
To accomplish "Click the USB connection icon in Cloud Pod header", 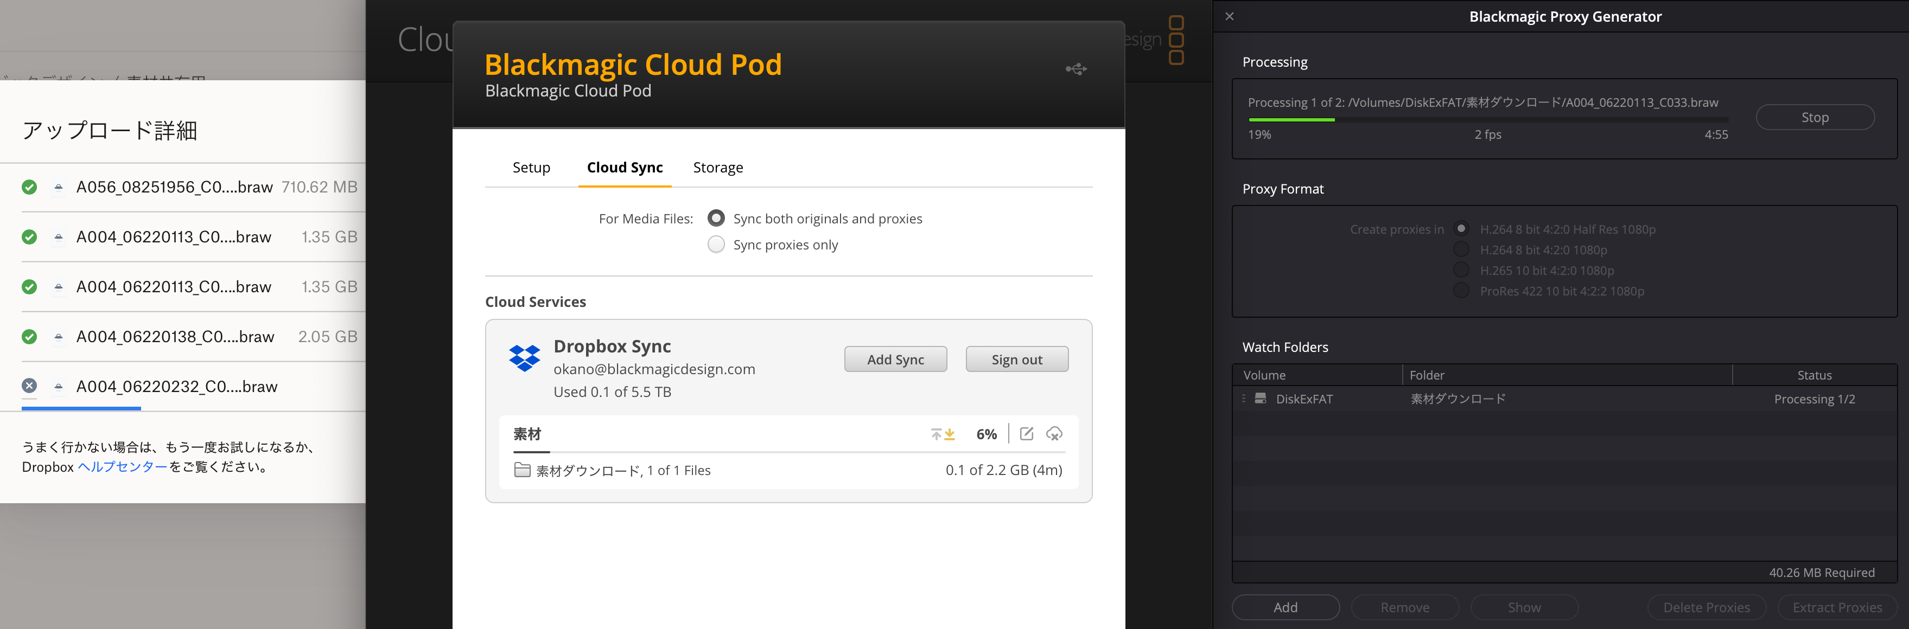I will click(x=1076, y=69).
